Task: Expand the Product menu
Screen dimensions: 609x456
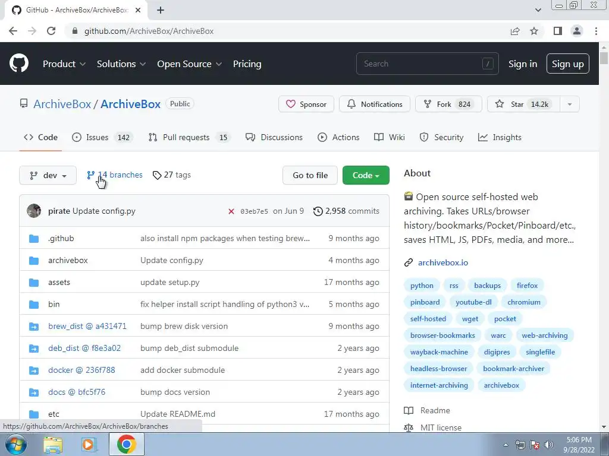Action: (x=64, y=64)
